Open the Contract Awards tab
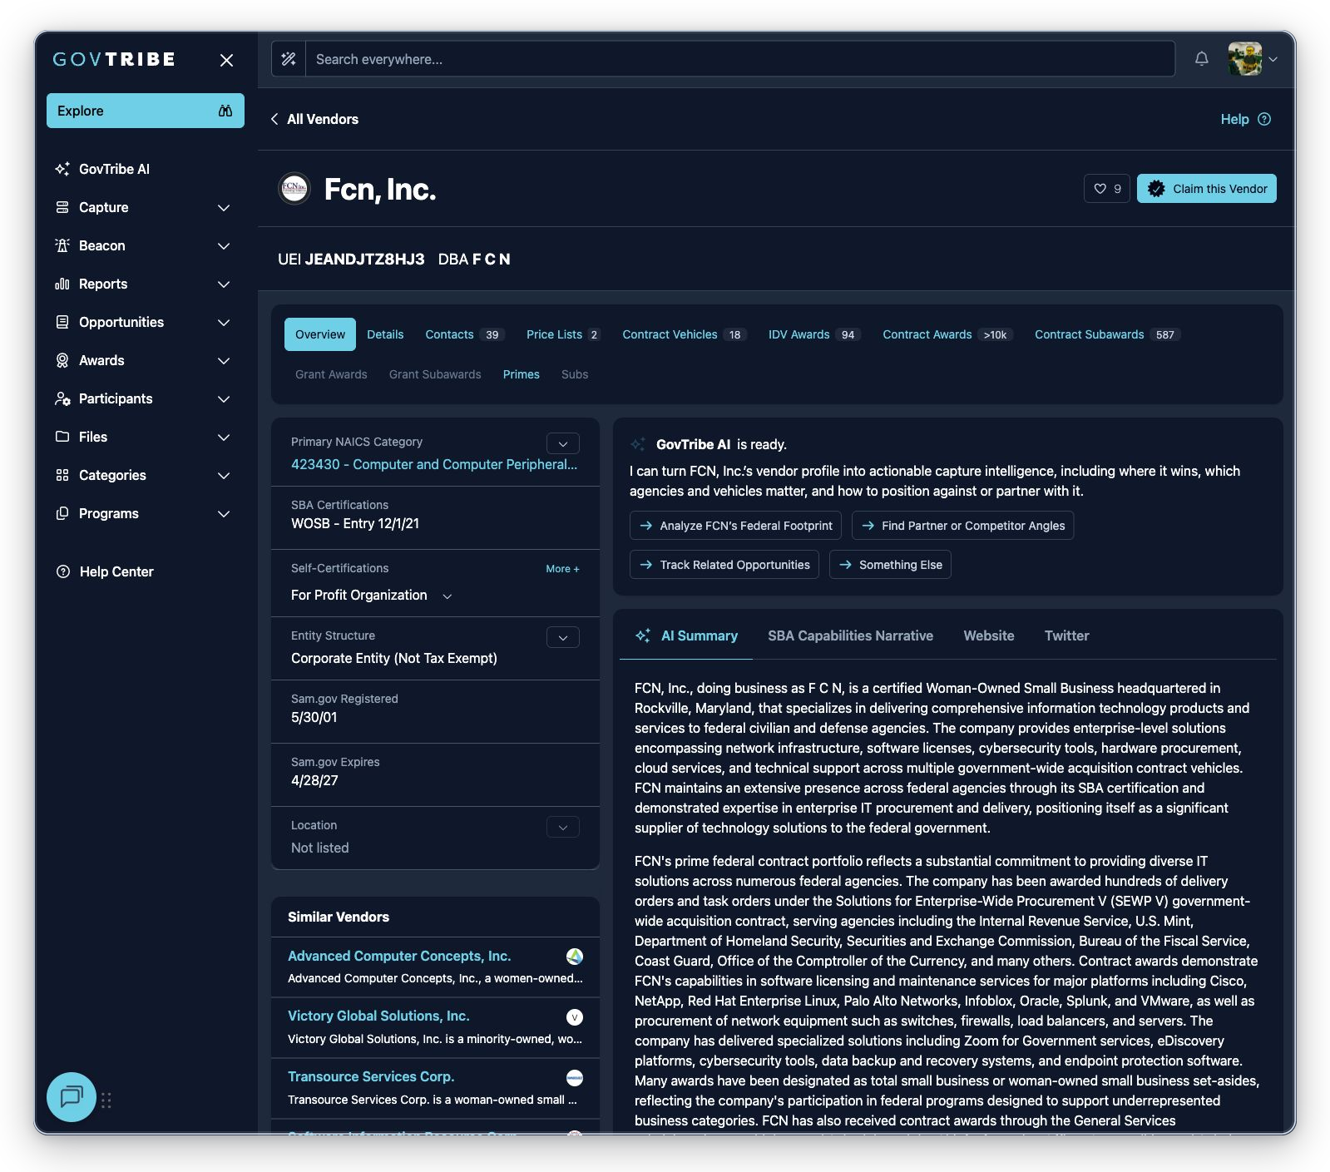 [x=947, y=334]
